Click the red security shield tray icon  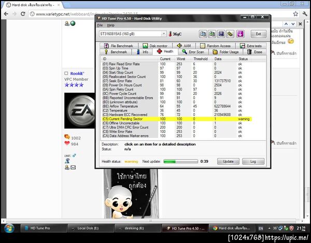tap(291, 228)
